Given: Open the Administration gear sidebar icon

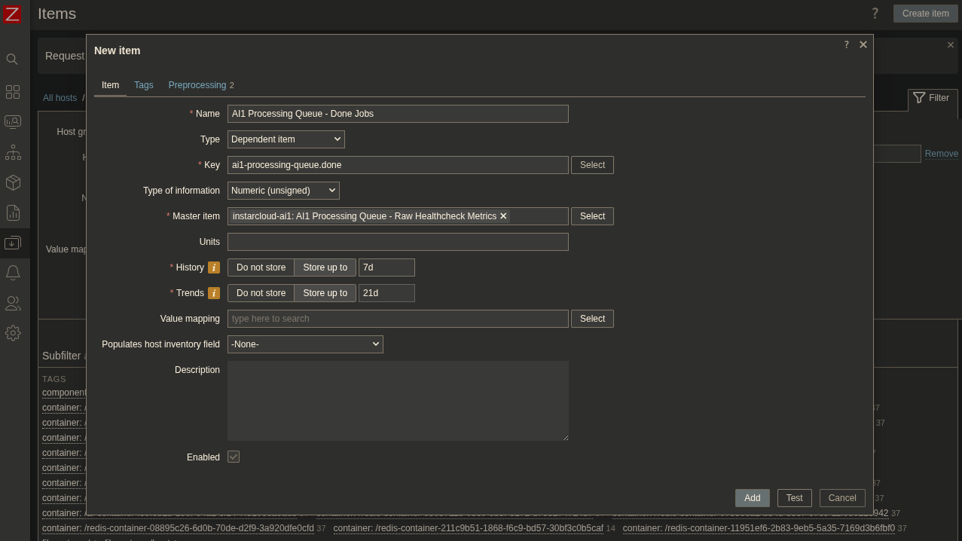Looking at the screenshot, I should coord(13,333).
